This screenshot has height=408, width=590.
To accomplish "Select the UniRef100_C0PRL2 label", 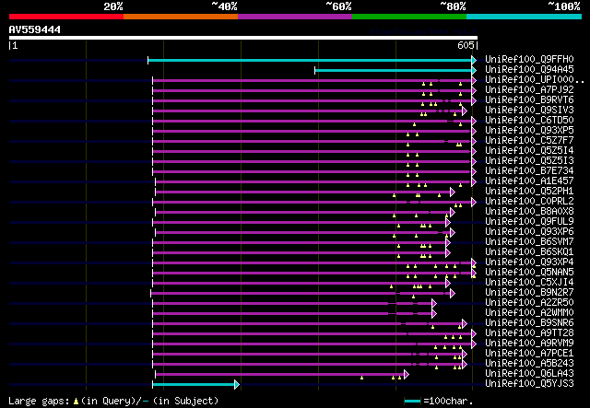I will [x=529, y=202].
